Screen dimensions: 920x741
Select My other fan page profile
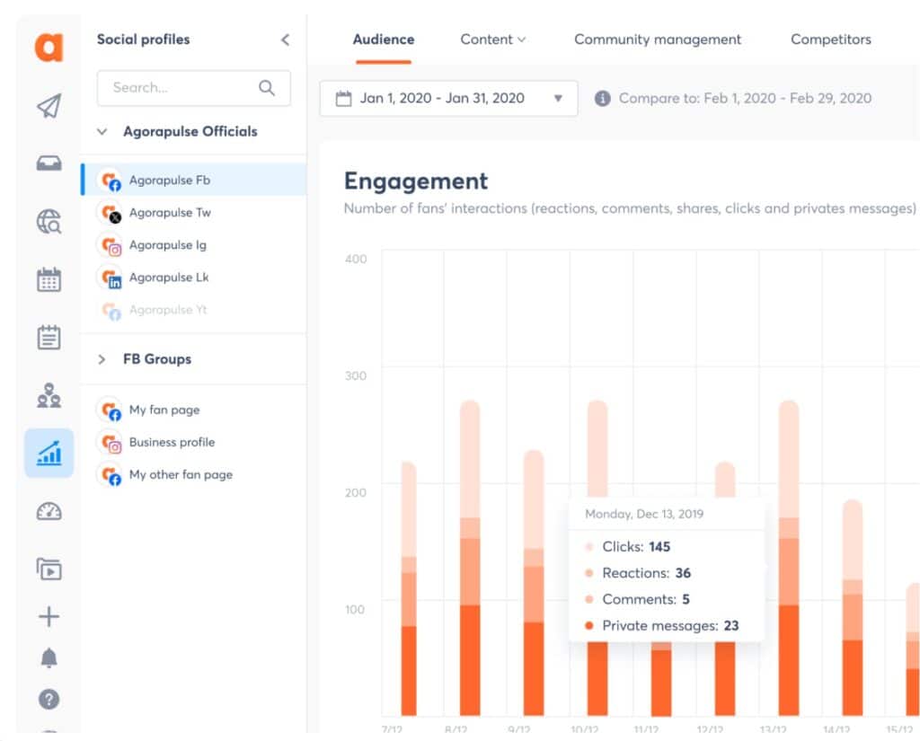(x=194, y=474)
